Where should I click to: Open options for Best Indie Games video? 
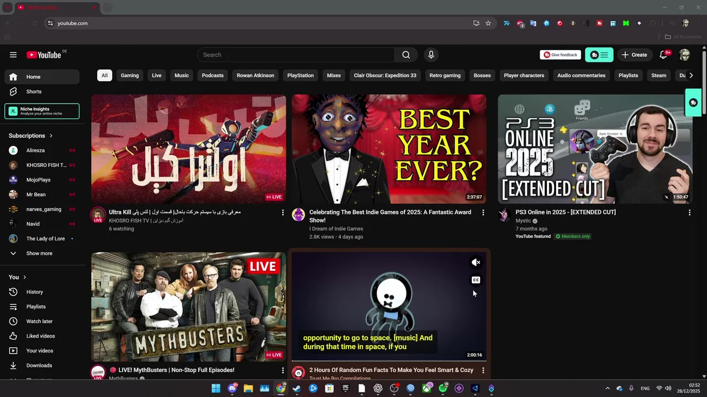(x=483, y=212)
